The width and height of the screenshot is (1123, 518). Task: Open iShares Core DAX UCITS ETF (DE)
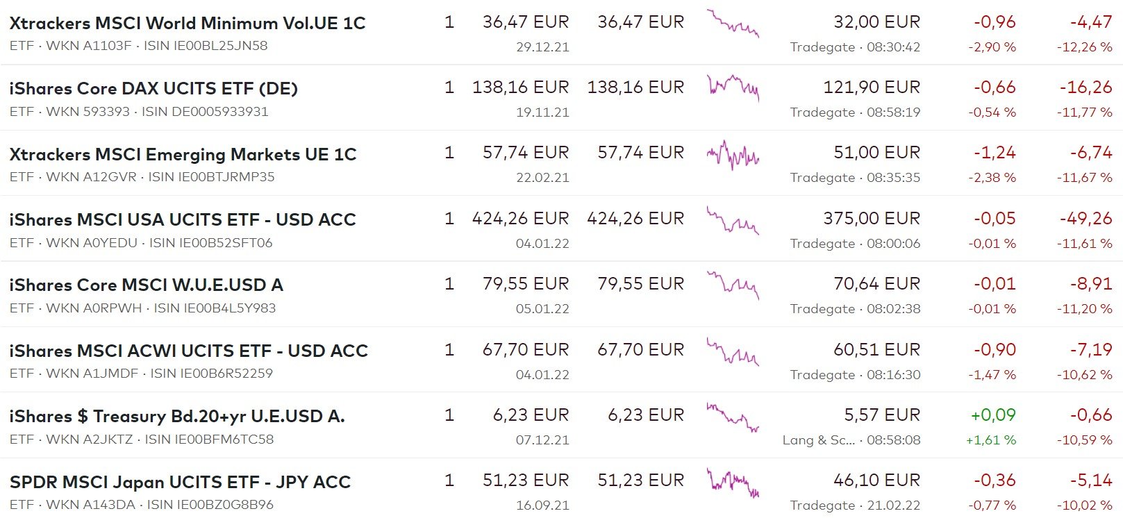pyautogui.click(x=153, y=88)
